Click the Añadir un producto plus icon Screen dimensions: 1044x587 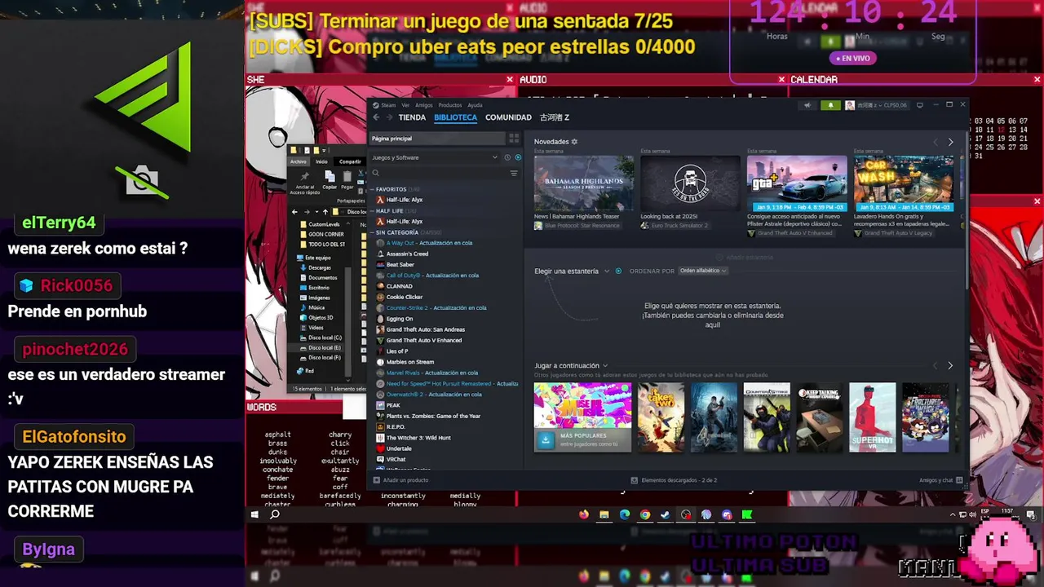click(x=376, y=480)
